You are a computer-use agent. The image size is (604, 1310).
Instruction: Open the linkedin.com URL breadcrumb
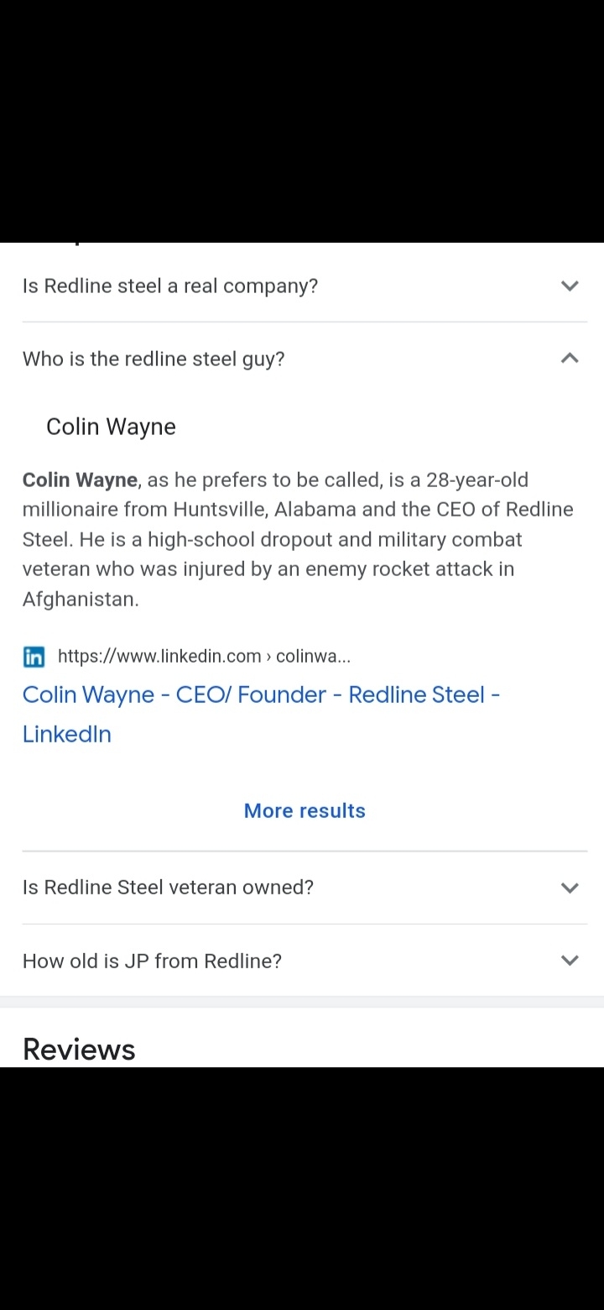(204, 657)
